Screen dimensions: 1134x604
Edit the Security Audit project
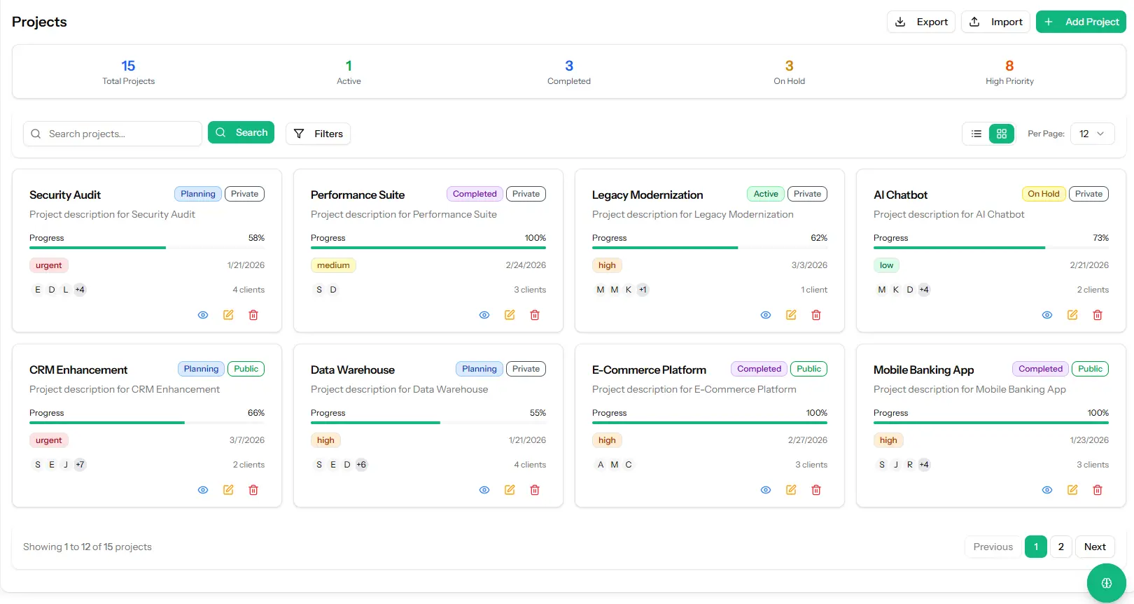[228, 315]
